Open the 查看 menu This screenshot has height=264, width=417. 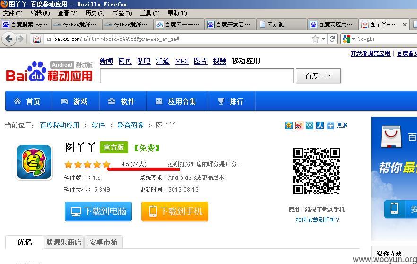tap(67, 13)
